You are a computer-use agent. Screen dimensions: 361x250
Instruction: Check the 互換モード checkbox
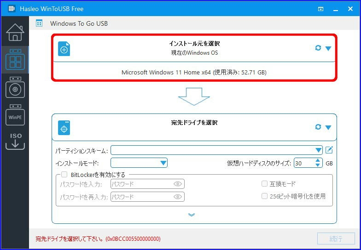(264, 184)
